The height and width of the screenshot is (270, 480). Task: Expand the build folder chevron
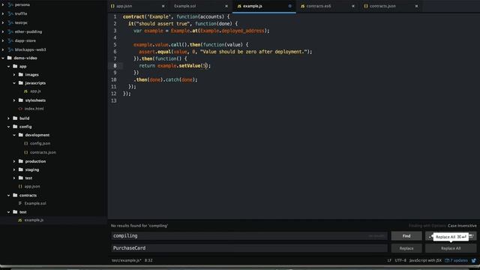click(8, 118)
